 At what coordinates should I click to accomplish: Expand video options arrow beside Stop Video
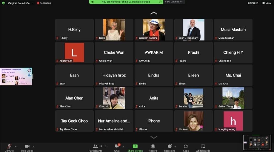coord(33,146)
